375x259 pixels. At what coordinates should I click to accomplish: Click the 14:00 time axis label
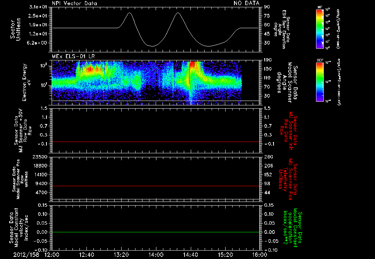156,255
